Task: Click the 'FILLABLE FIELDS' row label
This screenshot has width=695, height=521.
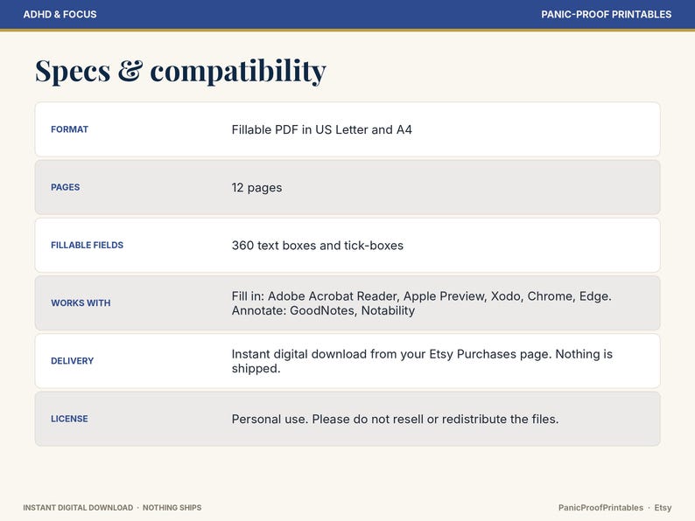Action: tap(87, 246)
